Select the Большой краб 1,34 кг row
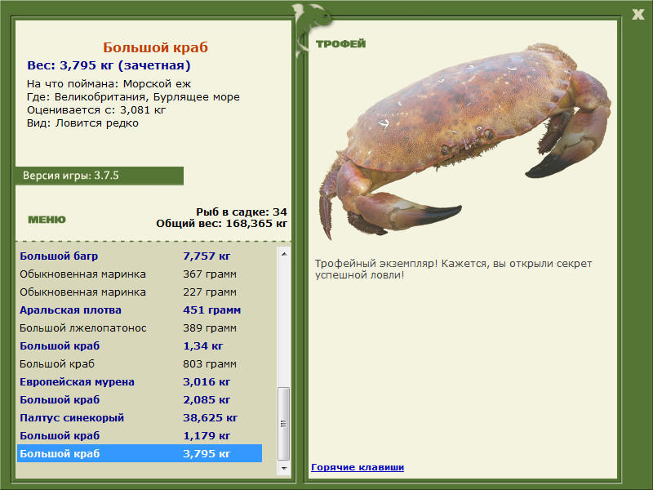 tap(140, 345)
